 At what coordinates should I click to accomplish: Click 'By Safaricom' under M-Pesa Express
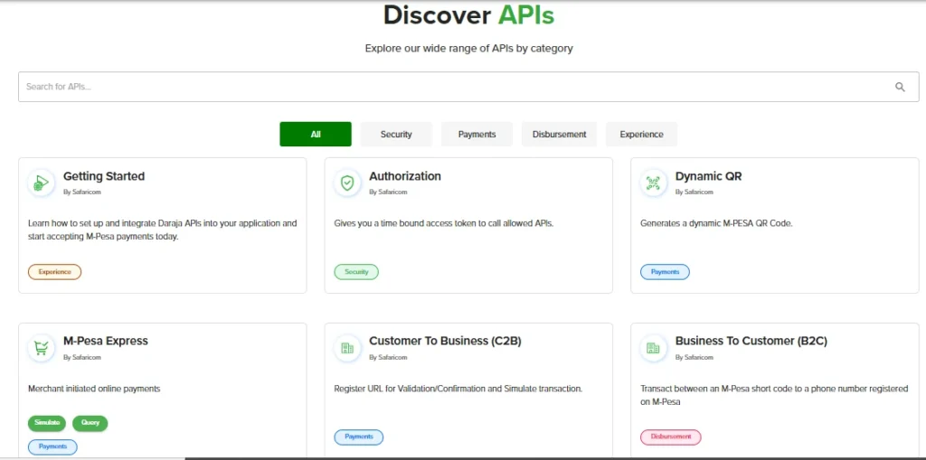point(82,357)
